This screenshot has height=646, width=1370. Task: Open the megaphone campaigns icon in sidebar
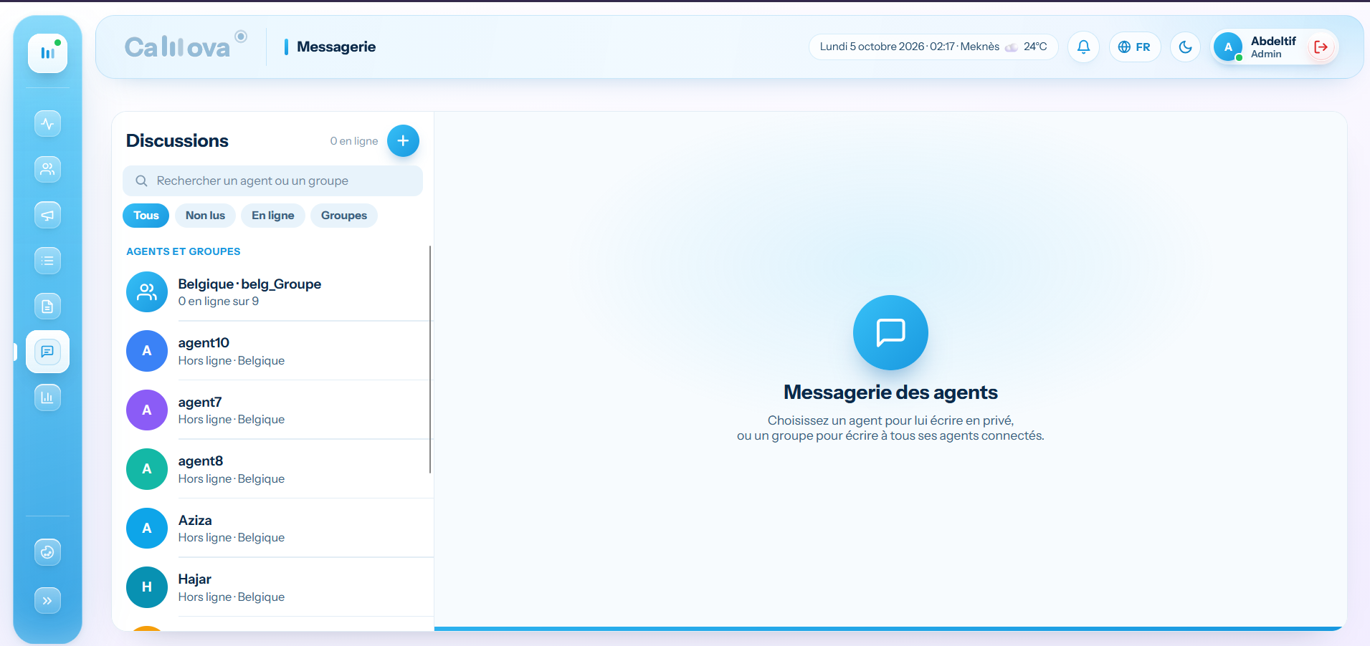point(47,215)
